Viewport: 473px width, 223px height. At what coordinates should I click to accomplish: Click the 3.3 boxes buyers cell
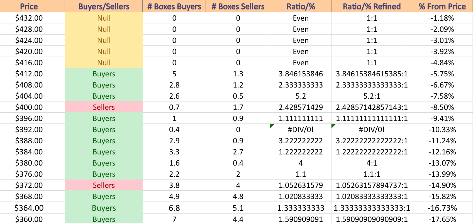(174, 152)
